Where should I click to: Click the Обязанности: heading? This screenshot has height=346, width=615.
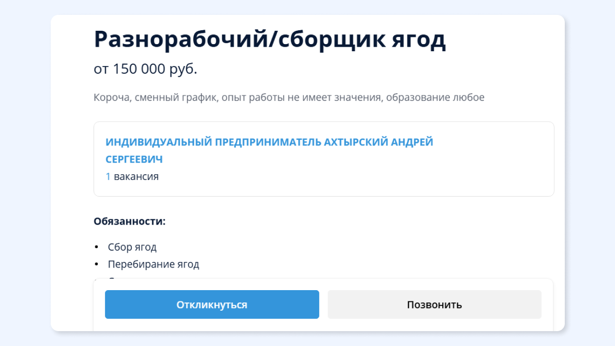point(130,221)
